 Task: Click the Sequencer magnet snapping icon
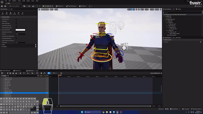click(49, 73)
